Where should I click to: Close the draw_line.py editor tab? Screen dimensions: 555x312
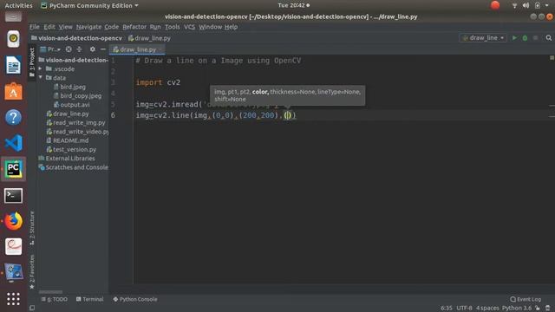(x=160, y=49)
